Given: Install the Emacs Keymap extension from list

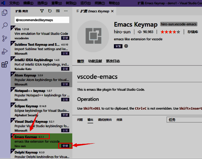Looking at the screenshot, I should pos(65,146).
